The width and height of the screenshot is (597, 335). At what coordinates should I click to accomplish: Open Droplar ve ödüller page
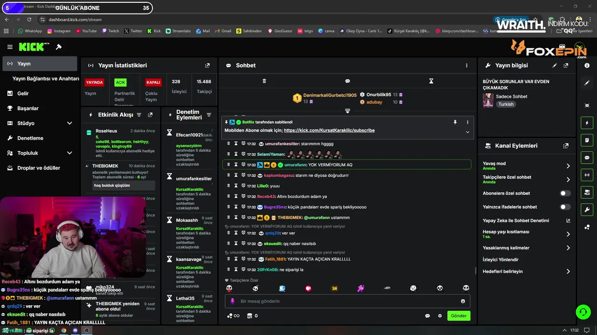click(40, 168)
